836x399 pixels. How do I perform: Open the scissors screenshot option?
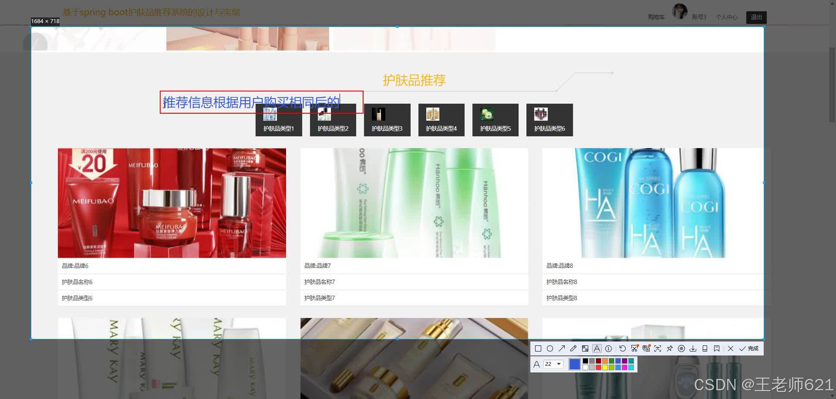[x=634, y=348]
